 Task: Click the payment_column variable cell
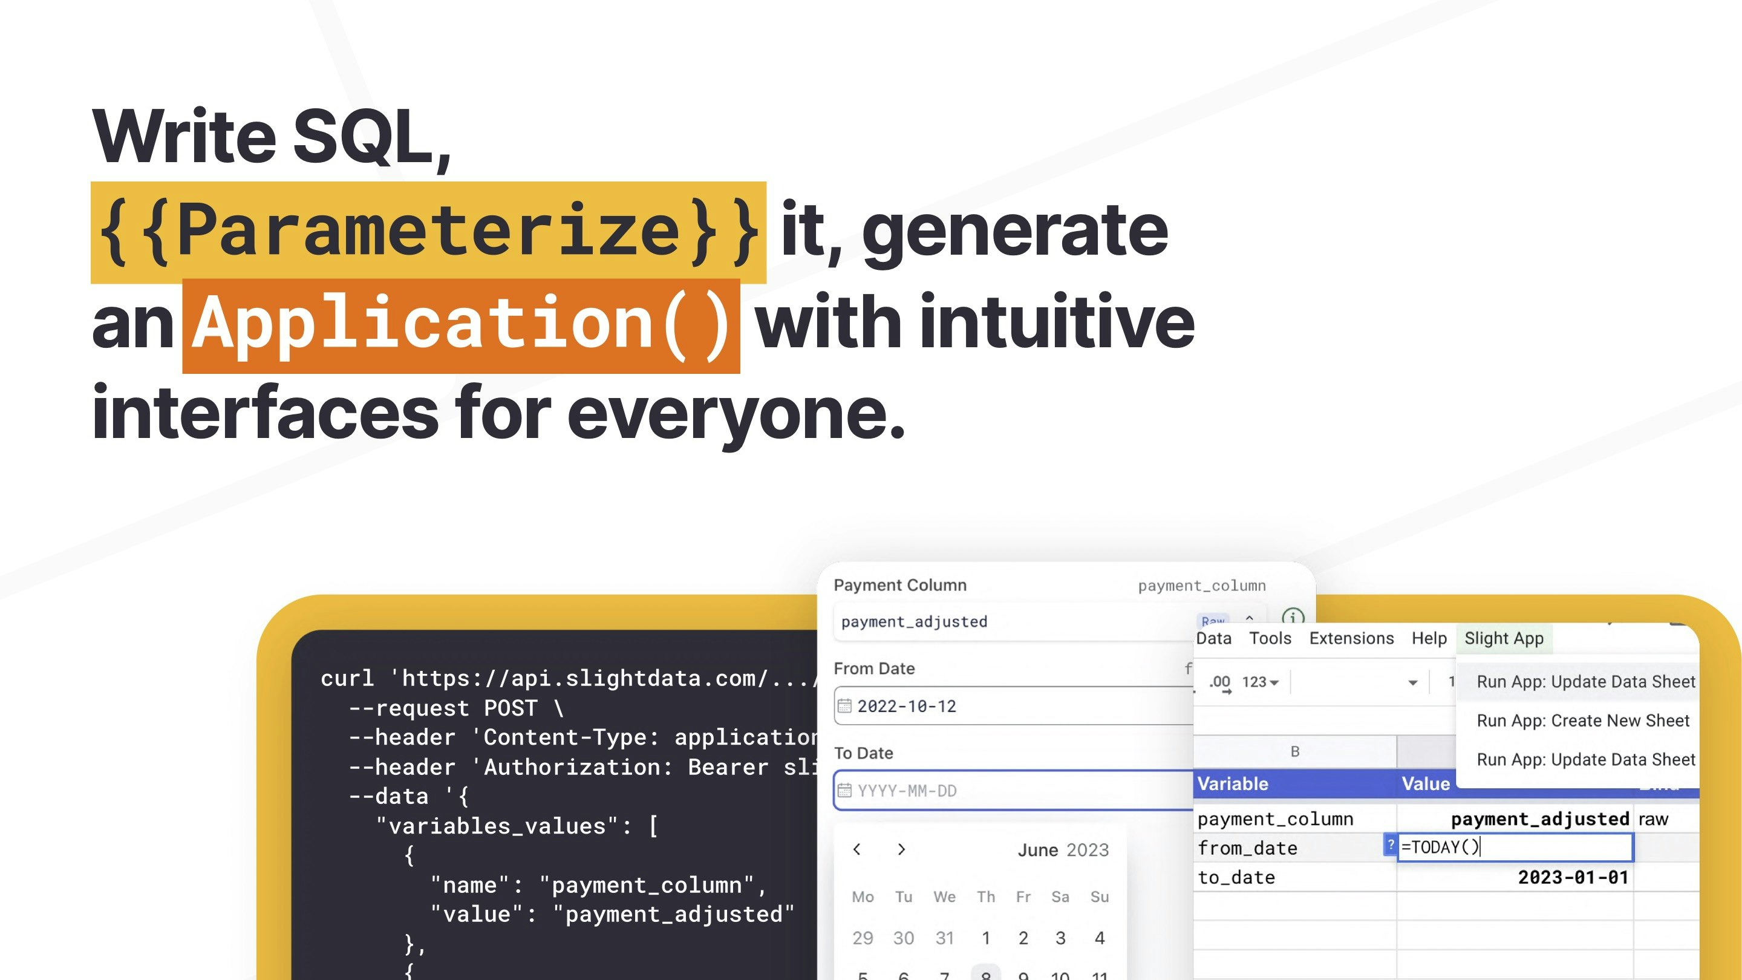(x=1295, y=819)
